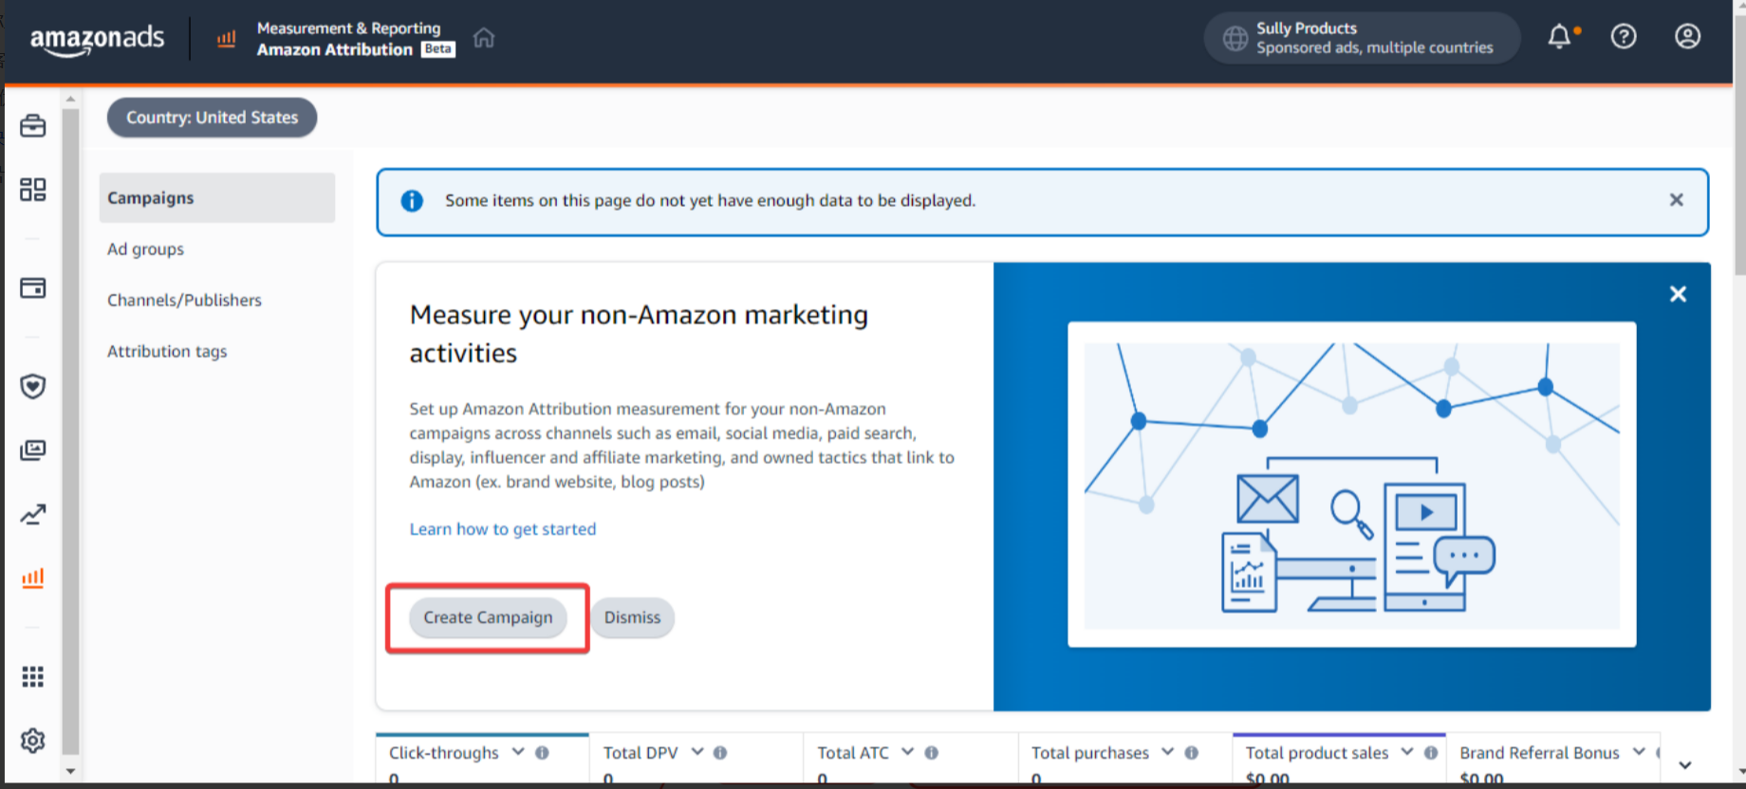Screen dimensions: 1746x789
Task: Open the credit card icon in sidebar
Action: [x=33, y=287]
